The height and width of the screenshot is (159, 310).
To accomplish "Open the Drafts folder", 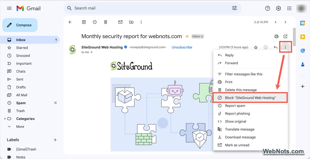I will click(x=30, y=87).
